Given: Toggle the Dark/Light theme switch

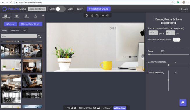Looking at the screenshot, I should tap(60, 9).
